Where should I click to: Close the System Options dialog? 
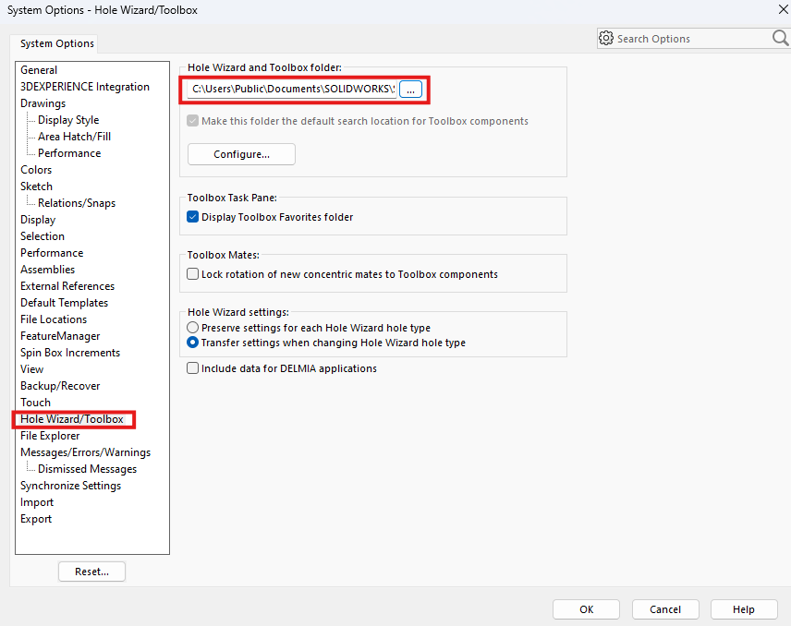click(784, 9)
